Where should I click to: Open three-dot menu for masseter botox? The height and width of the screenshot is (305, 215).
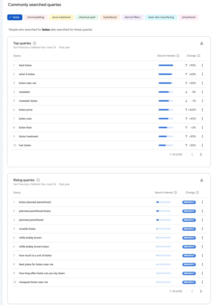pyautogui.click(x=202, y=101)
